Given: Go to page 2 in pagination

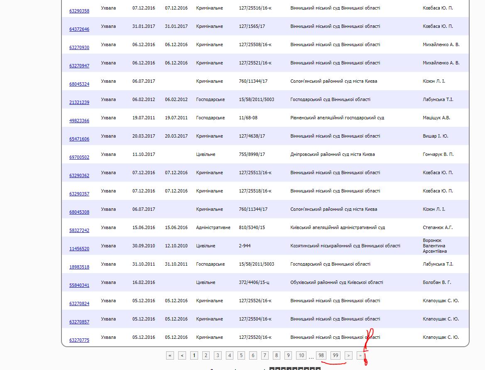Looking at the screenshot, I should pos(206,355).
